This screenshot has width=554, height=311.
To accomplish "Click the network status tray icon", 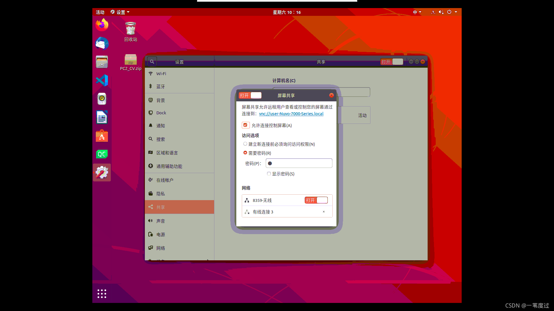I will coord(433,12).
